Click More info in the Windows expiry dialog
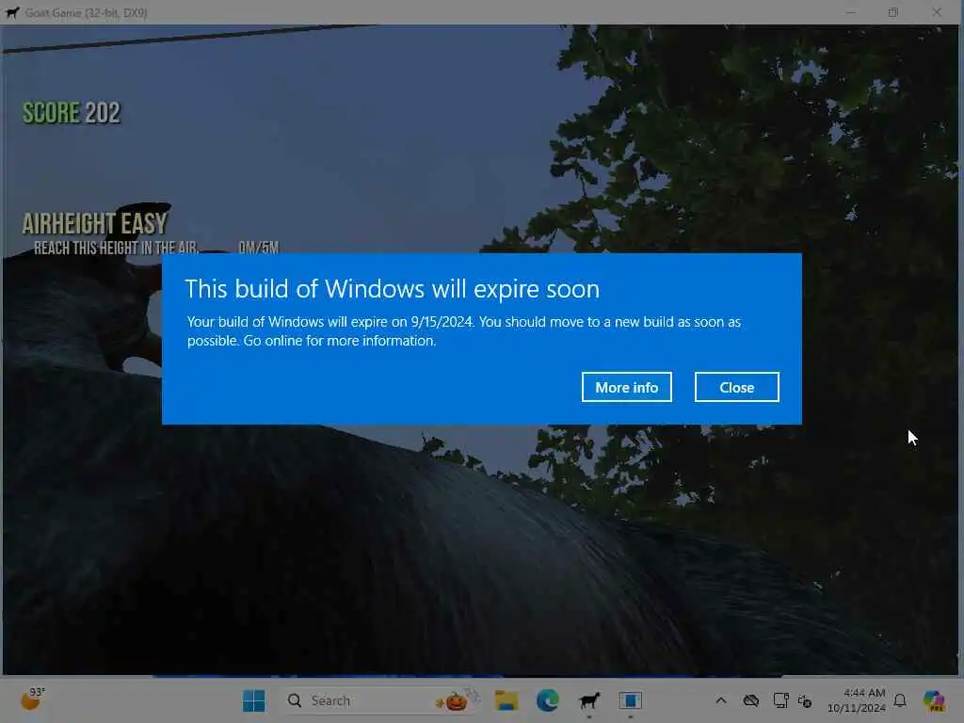This screenshot has height=723, width=964. 626,387
